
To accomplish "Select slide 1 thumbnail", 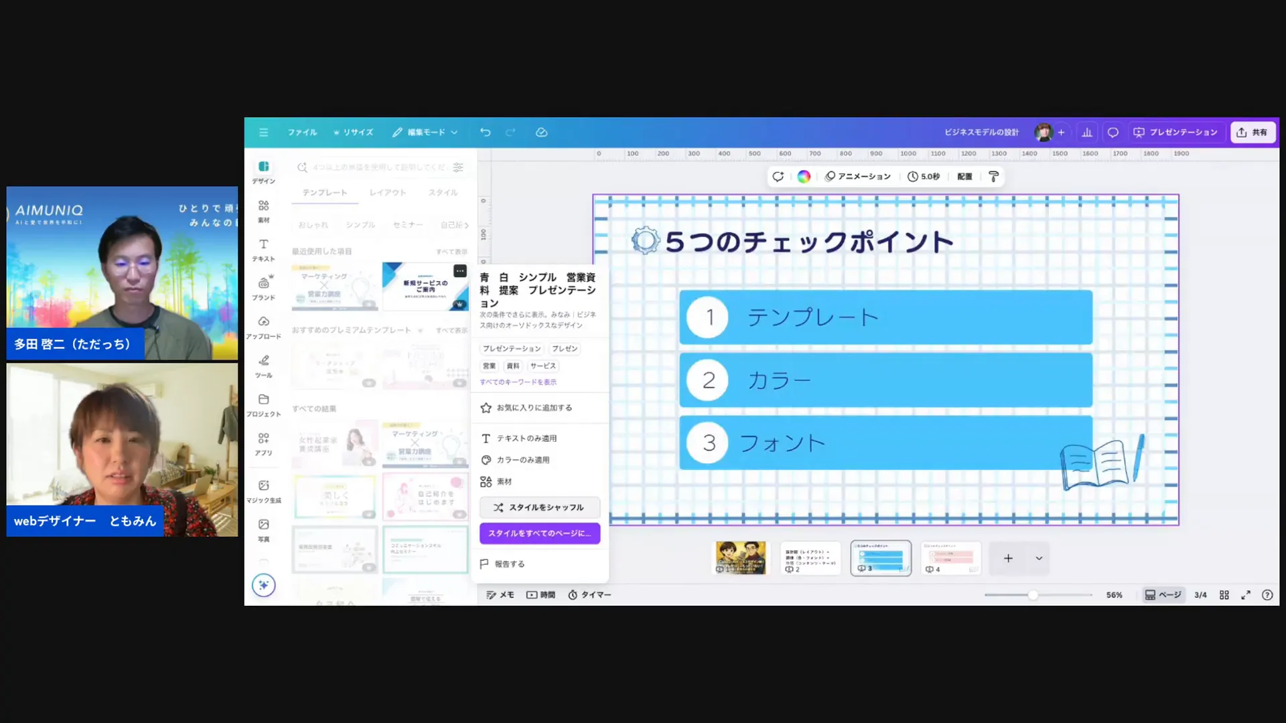I will tap(741, 558).
